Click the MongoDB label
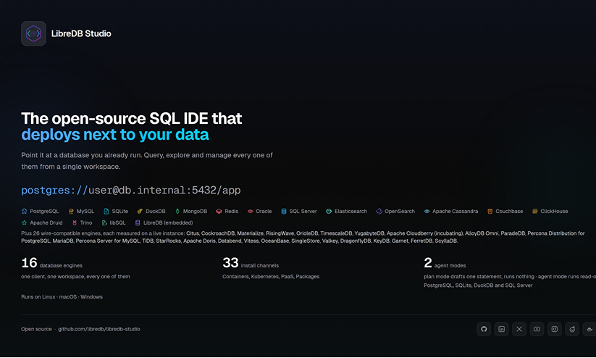This screenshot has width=596, height=358. pos(195,211)
